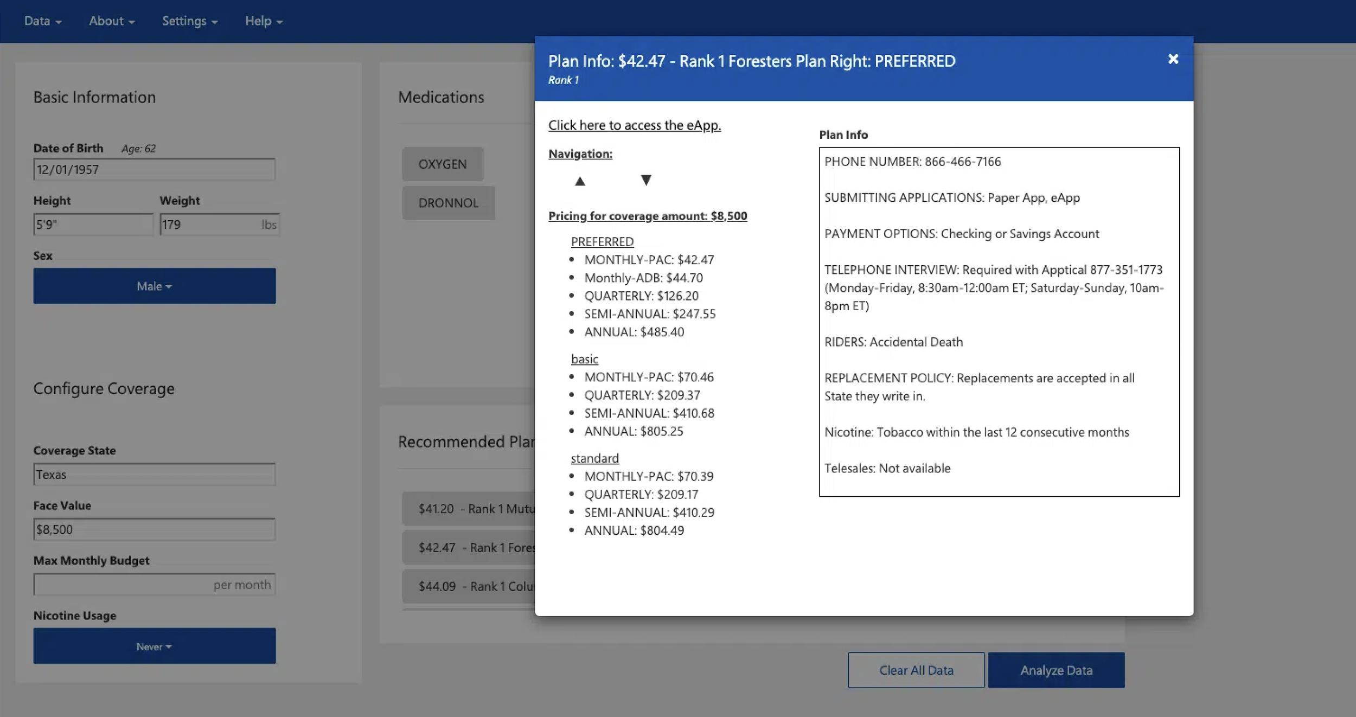This screenshot has height=717, width=1356.
Task: Click the Analyze Data button
Action: [1056, 670]
